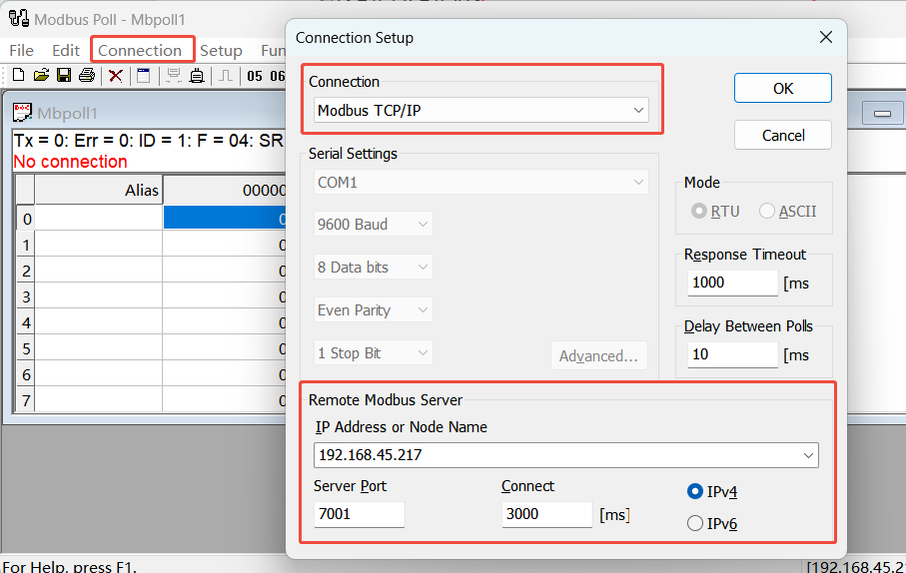Image resolution: width=906 pixels, height=573 pixels.
Task: Click the disconnect plug toolbar icon
Action: tap(197, 76)
